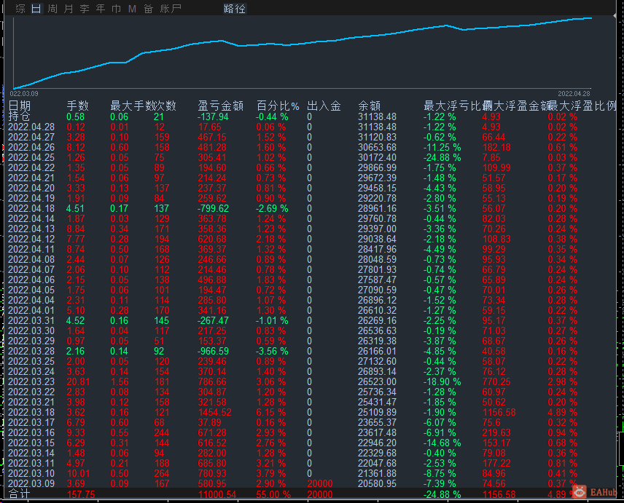
Task: Click the equity curve chart
Action: click(303, 52)
